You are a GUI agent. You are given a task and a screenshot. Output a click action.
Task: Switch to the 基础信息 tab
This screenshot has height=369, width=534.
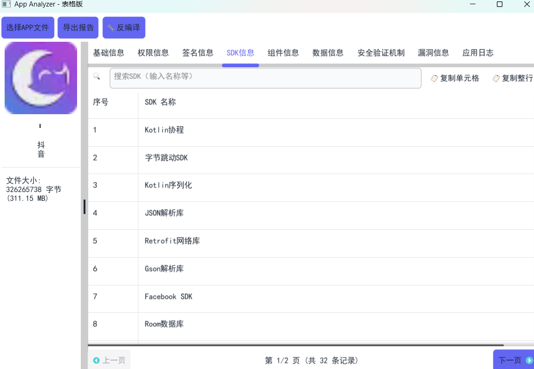(109, 53)
